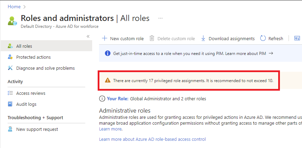The image size is (302, 148).
Task: Click Refresh button label
Action: [x=276, y=39]
